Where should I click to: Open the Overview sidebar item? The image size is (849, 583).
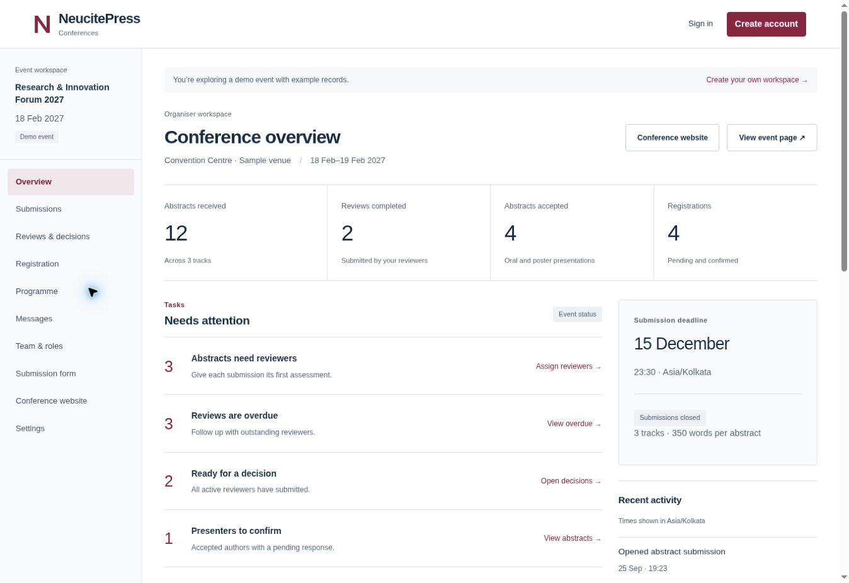click(x=71, y=182)
